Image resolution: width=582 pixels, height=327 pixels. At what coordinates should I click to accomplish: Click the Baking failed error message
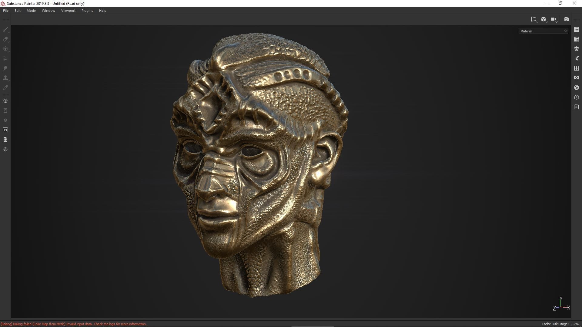(x=74, y=324)
